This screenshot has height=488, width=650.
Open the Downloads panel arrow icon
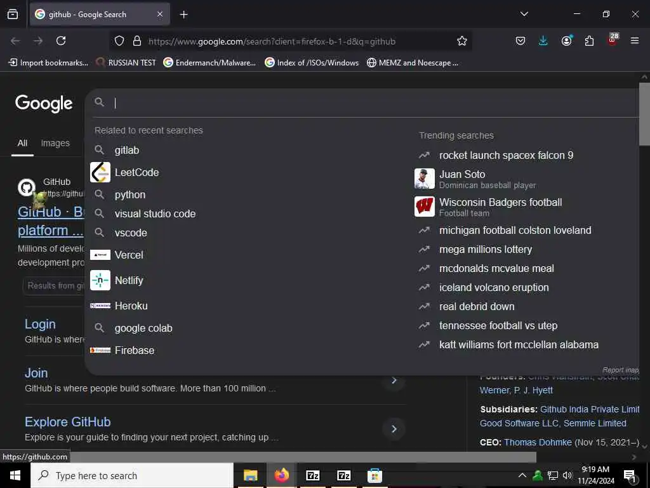[543, 41]
